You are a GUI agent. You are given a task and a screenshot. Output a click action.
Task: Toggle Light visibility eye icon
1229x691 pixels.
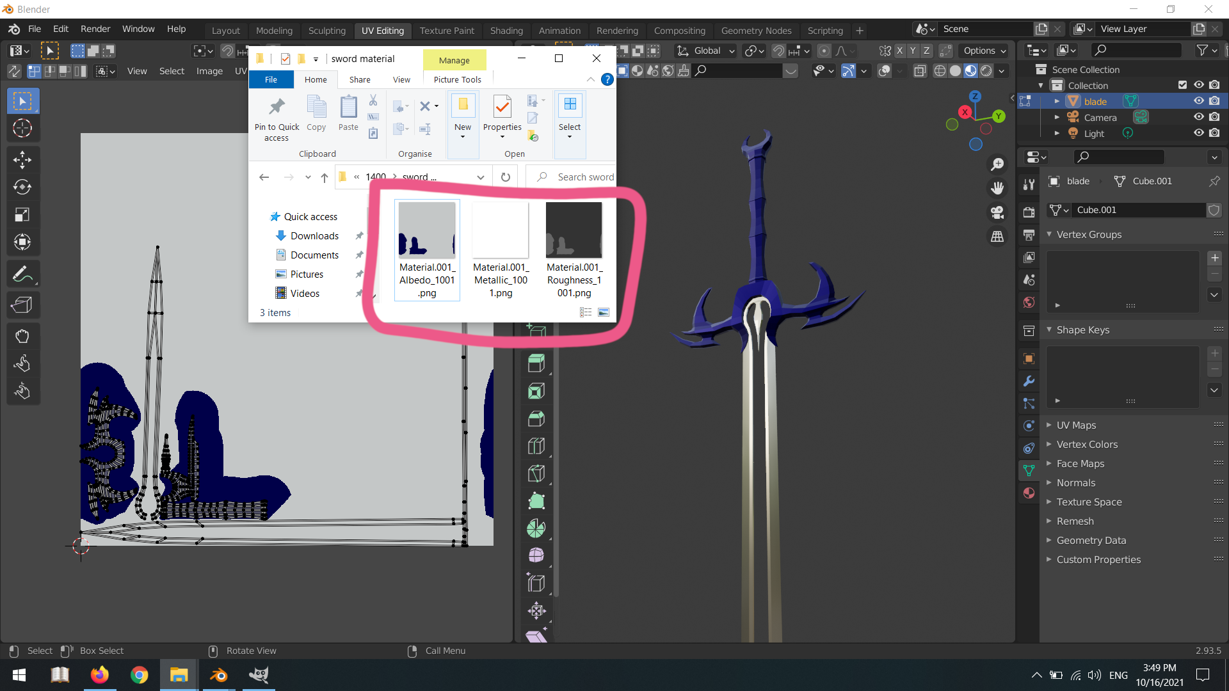click(1199, 133)
